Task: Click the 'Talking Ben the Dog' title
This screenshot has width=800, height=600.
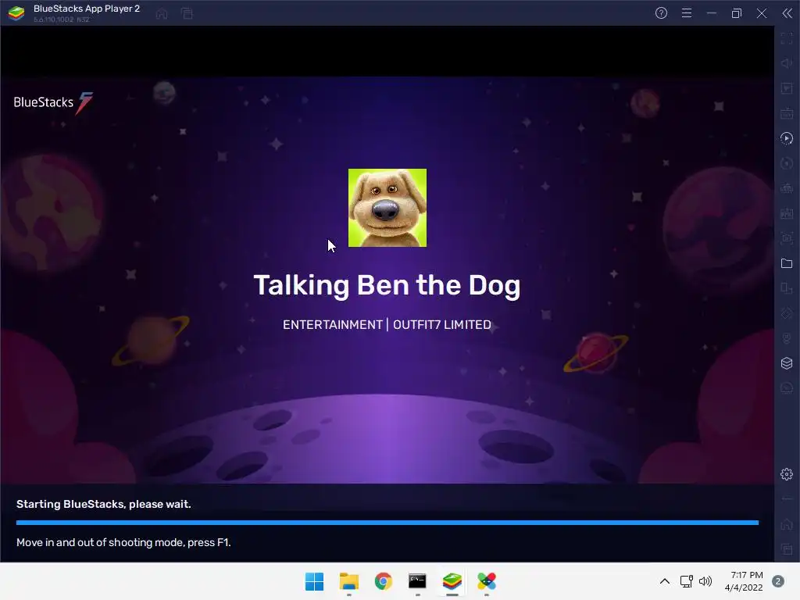Action: (x=387, y=285)
